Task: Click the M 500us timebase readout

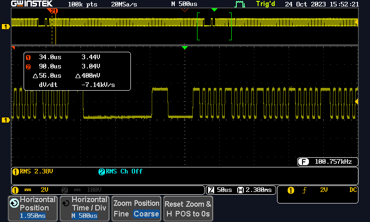Action: [184, 4]
